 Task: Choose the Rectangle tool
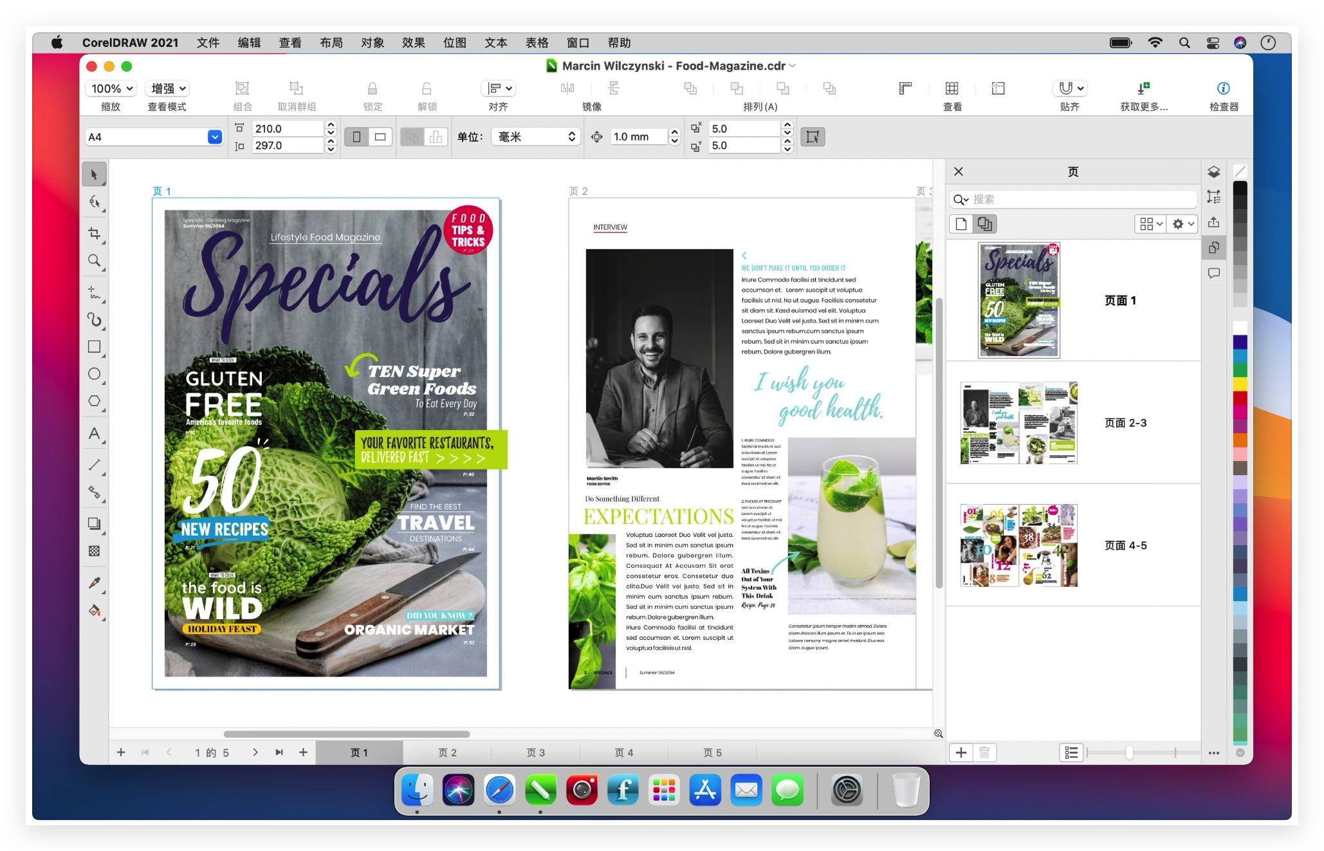click(x=95, y=347)
